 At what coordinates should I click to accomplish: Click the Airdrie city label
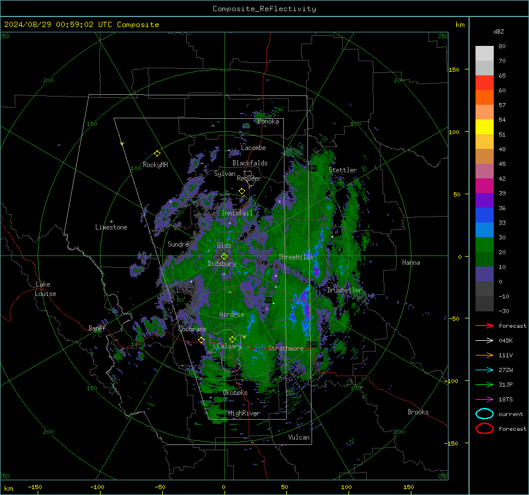pyautogui.click(x=232, y=314)
